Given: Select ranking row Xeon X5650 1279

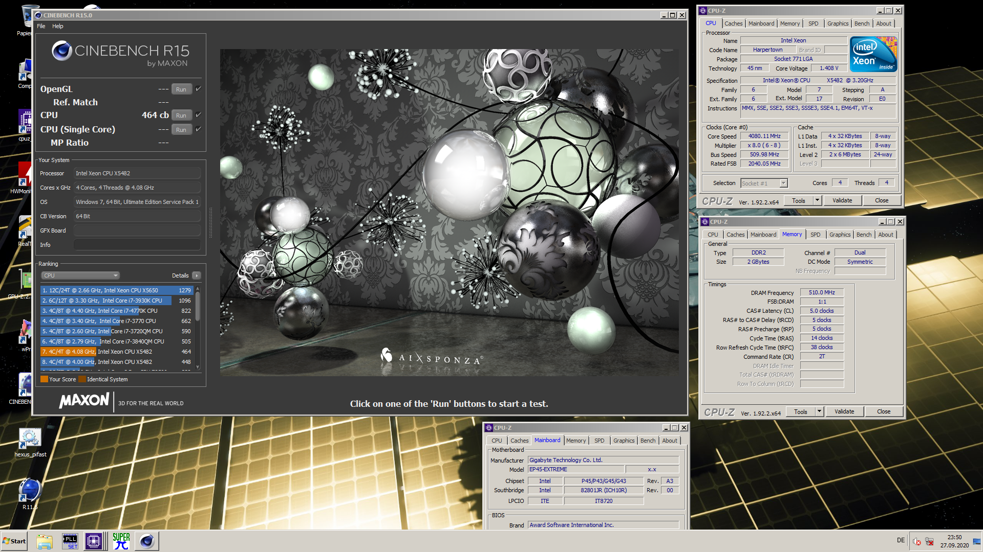Looking at the screenshot, I should pos(116,290).
